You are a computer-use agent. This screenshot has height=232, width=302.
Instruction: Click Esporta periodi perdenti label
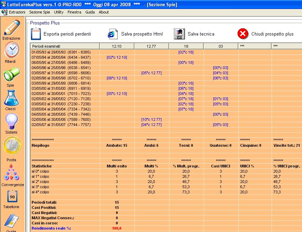67,34
